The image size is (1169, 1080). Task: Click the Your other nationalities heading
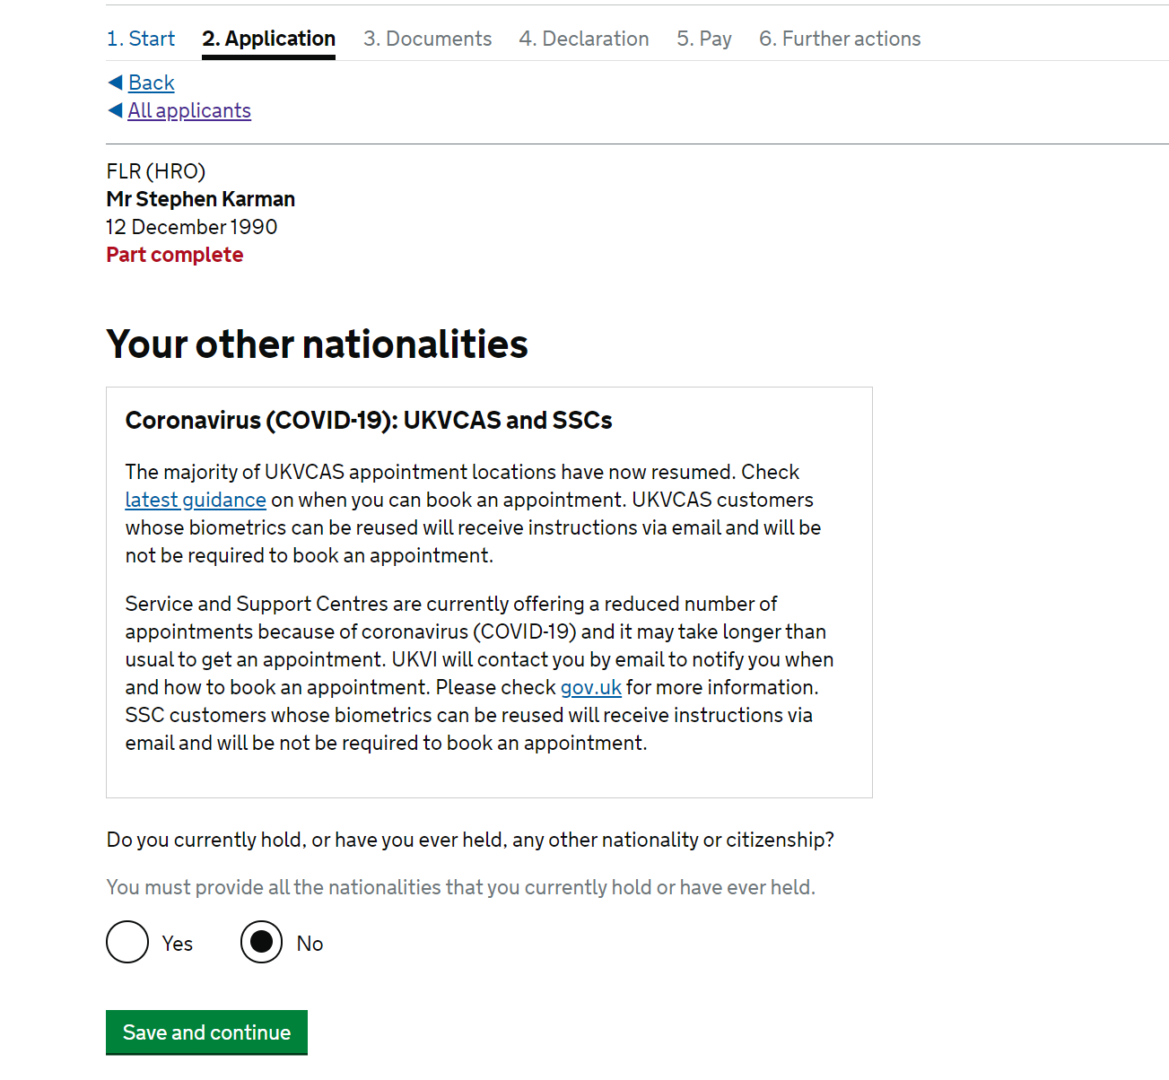pyautogui.click(x=318, y=344)
